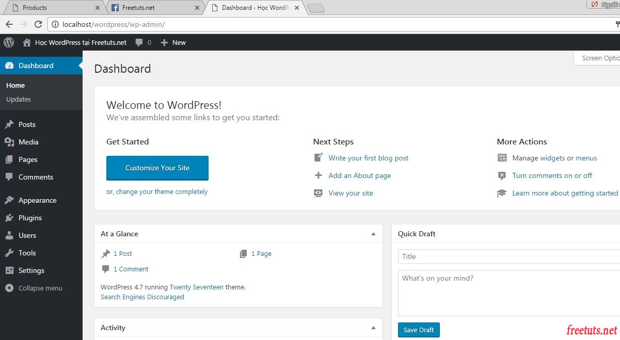Open the 1 Comment link
Screen dimensions: 620x340
pos(131,269)
